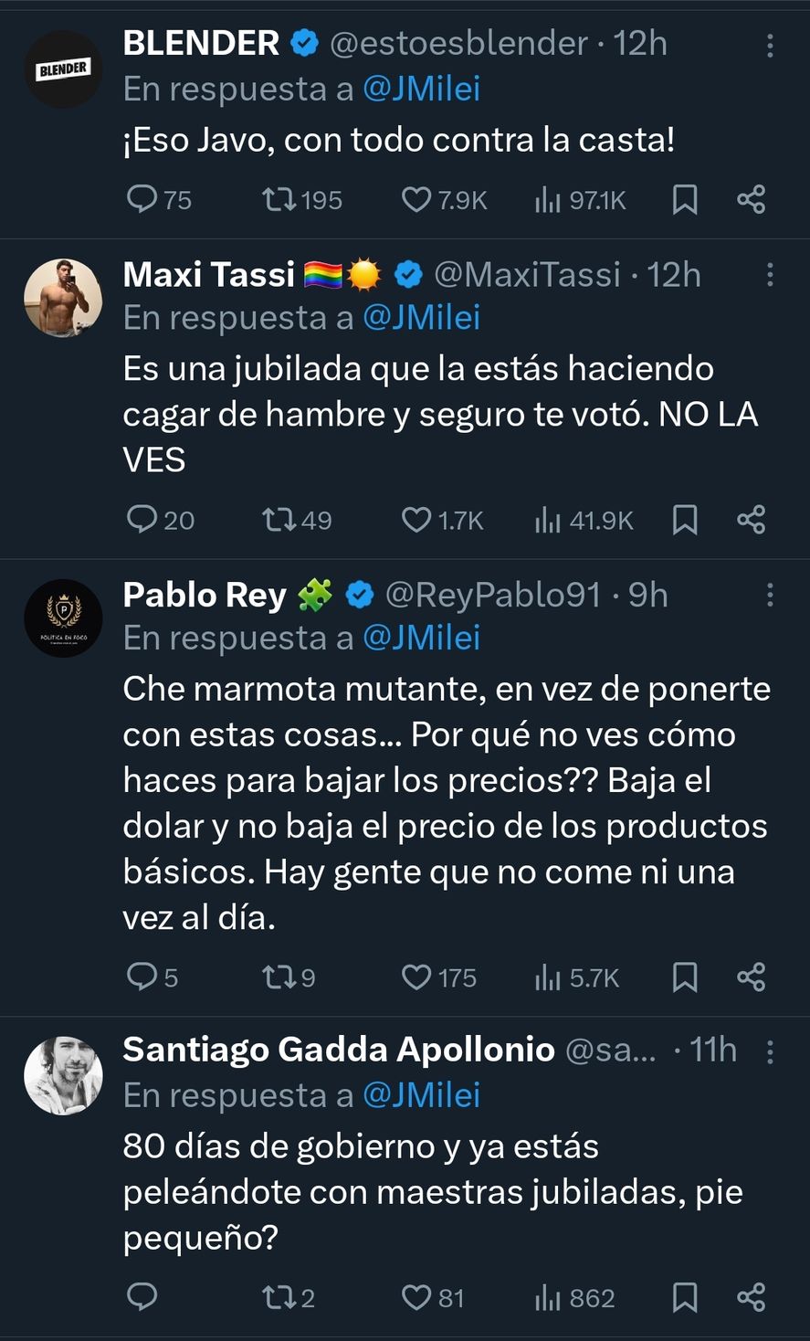Share Pablo Rey's tweet

point(751,977)
